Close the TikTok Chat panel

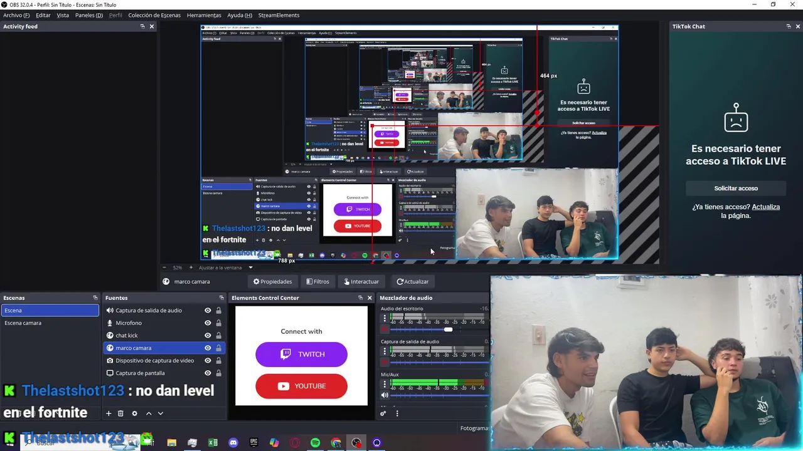[x=798, y=26]
